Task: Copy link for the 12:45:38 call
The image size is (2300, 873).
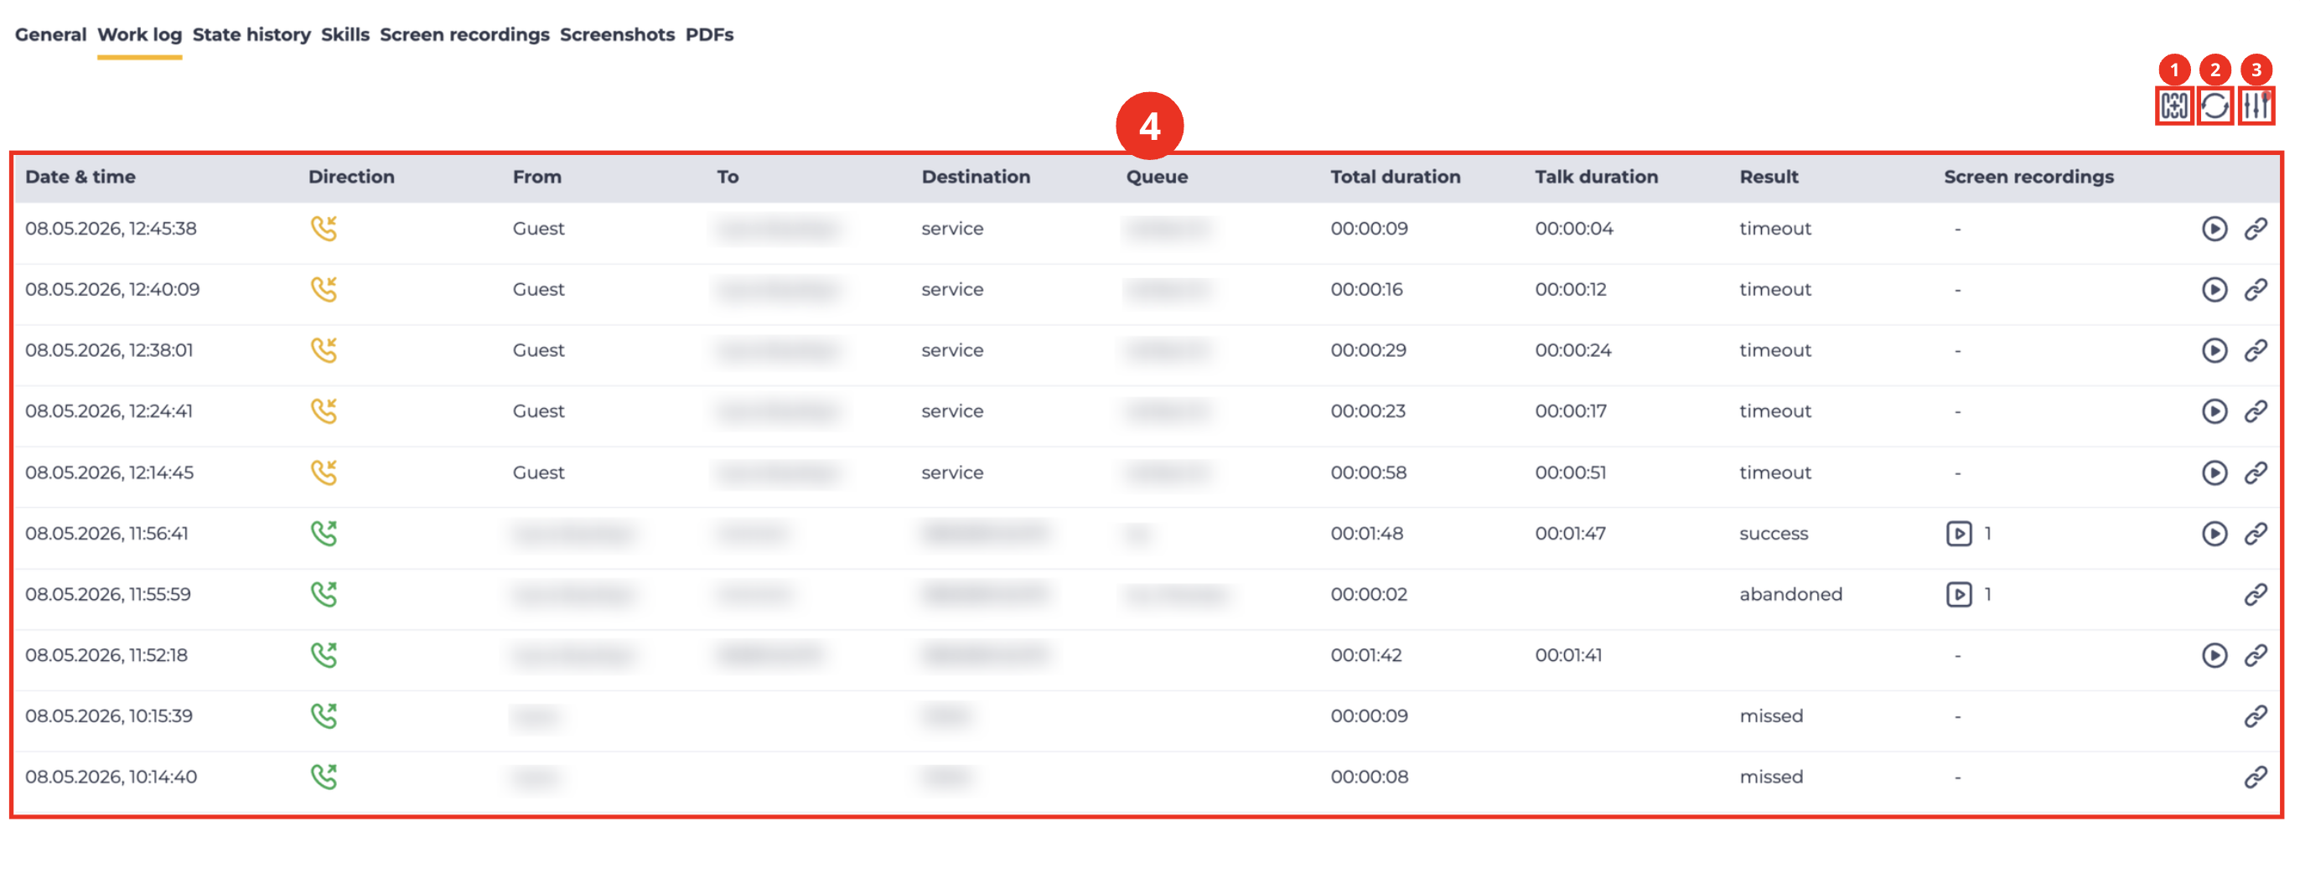Action: tap(2256, 230)
